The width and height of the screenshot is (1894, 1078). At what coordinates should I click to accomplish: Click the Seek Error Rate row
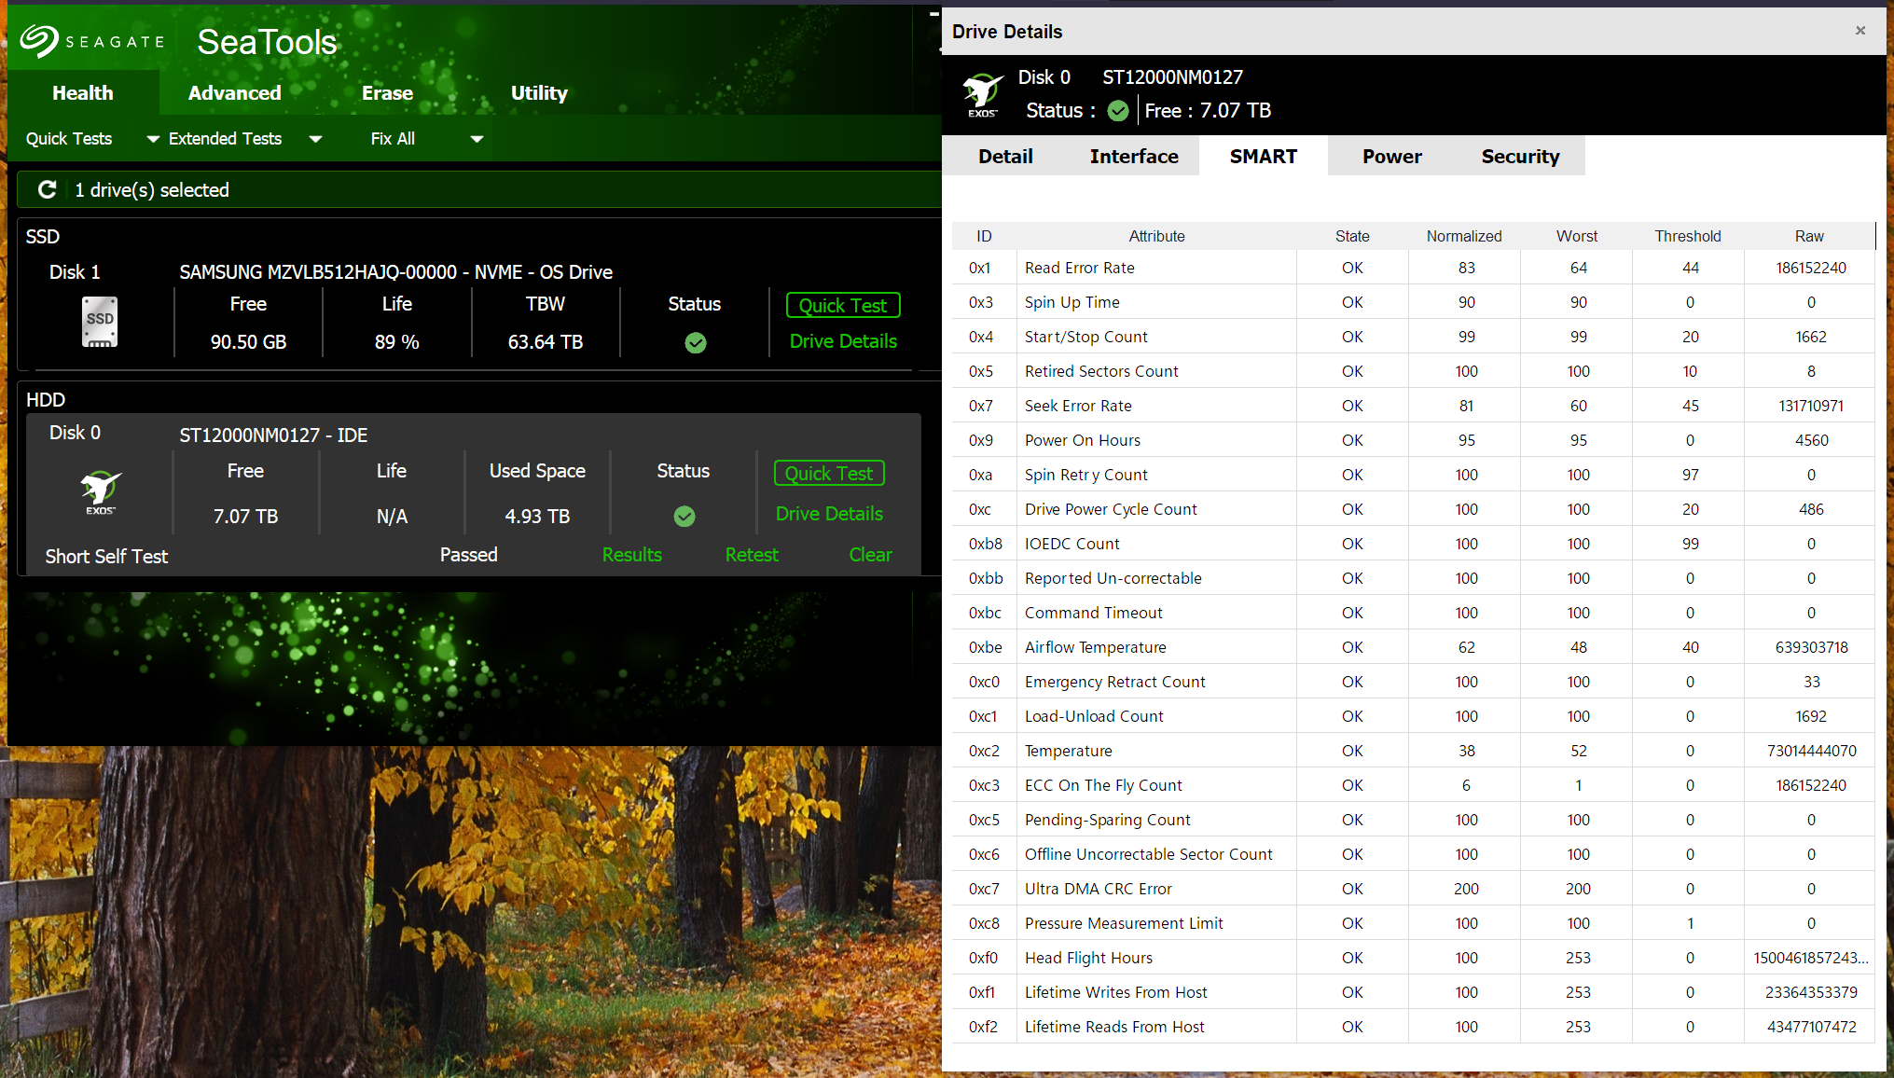pyautogui.click(x=1413, y=406)
